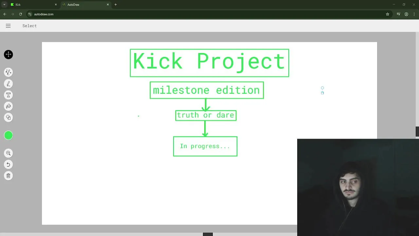Select the 'In progress...' text box
419x236 pixels.
coord(205,146)
